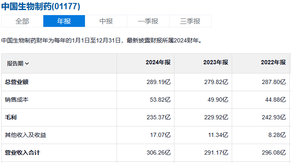Select the 销售成本 row label

click(x=16, y=100)
